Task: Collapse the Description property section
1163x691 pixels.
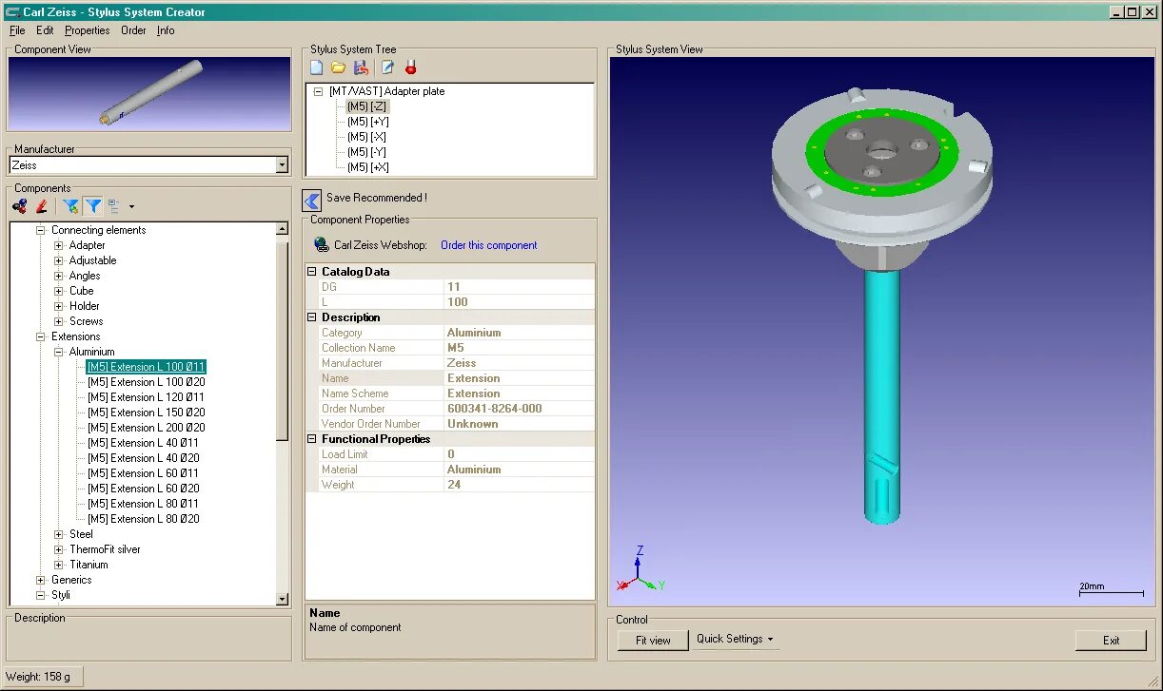Action: (x=311, y=317)
